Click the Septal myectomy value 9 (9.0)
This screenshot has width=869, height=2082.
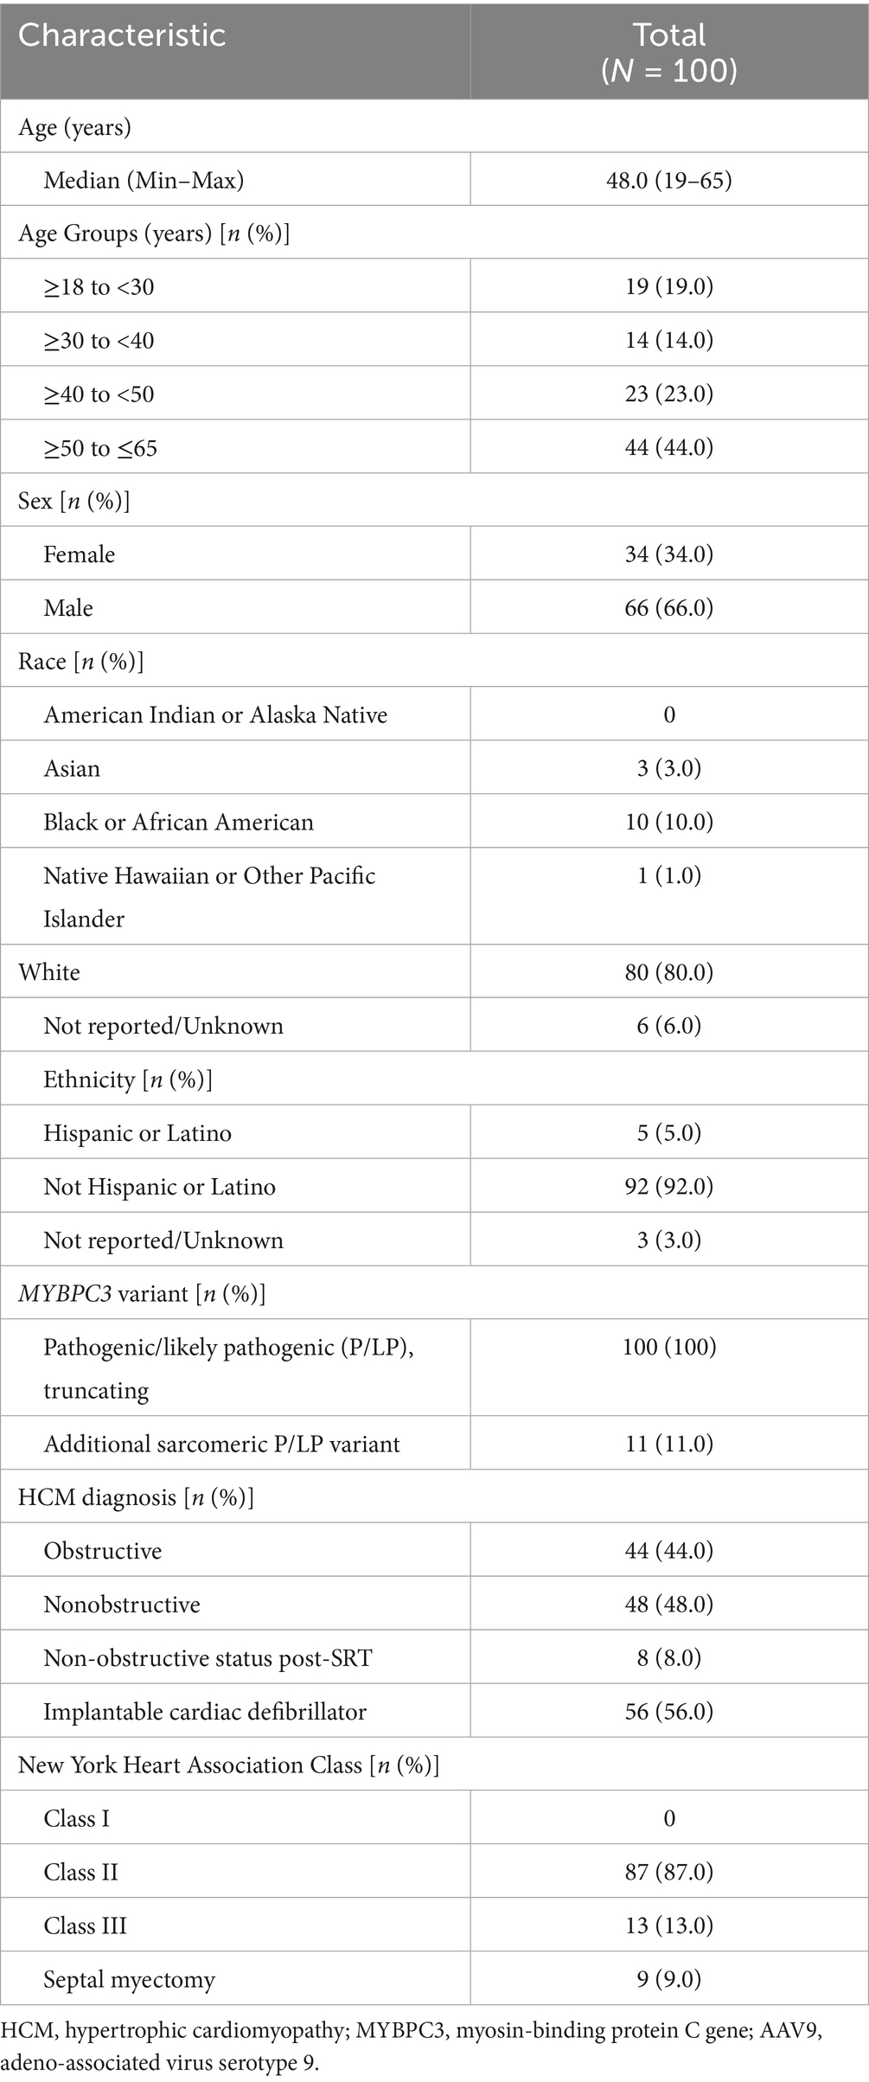point(668,1979)
